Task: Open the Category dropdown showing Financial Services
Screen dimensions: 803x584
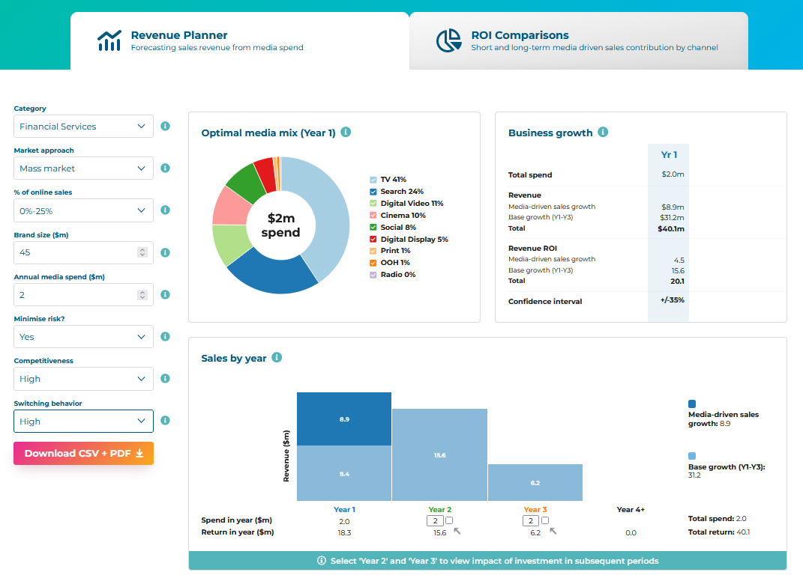Action: coord(83,127)
